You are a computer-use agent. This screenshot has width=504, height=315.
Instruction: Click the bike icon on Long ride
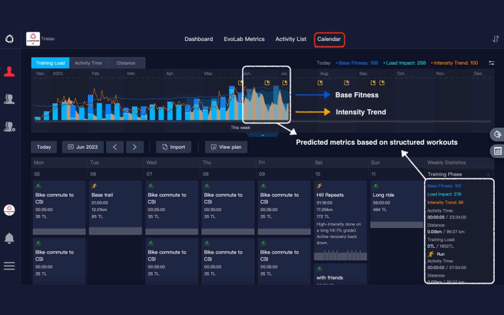click(x=376, y=186)
